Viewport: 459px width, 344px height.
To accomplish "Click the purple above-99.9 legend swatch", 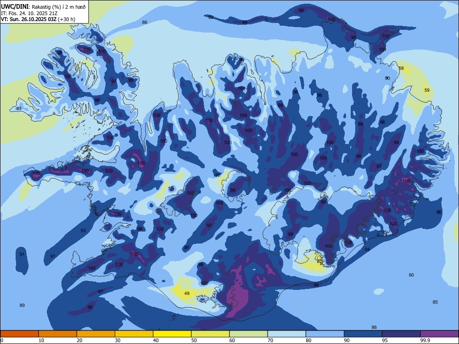I will pyautogui.click(x=439, y=334).
